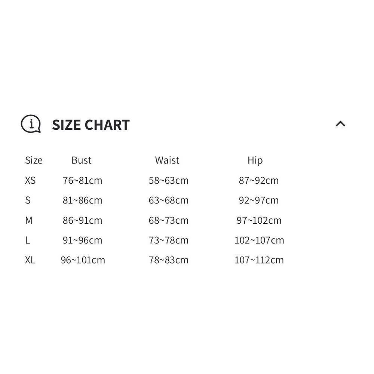Viewport: 374px width, 374px height.
Task: Click the M size row label
Action: [29, 220]
